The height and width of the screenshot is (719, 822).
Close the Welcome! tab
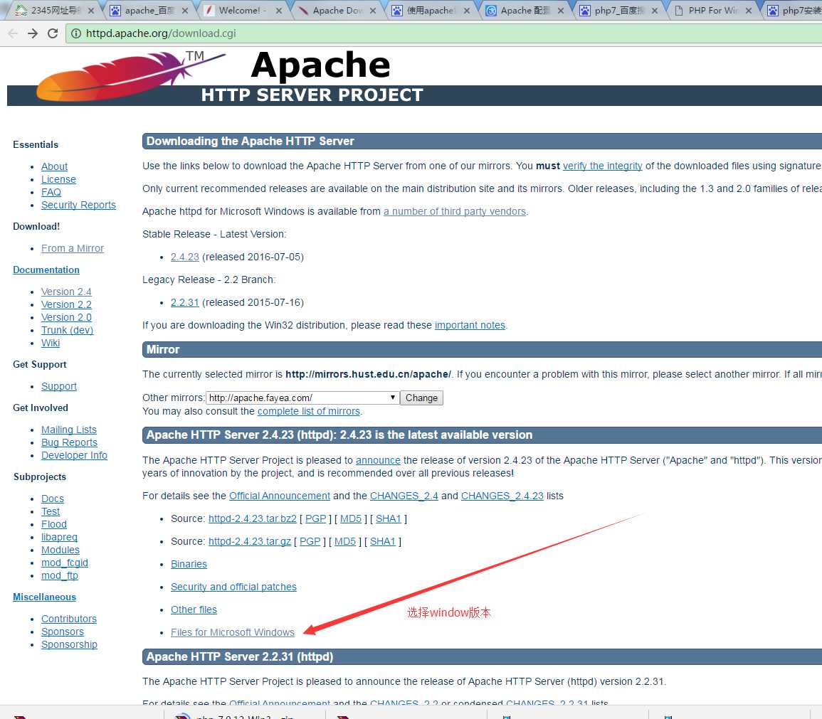pos(278,11)
